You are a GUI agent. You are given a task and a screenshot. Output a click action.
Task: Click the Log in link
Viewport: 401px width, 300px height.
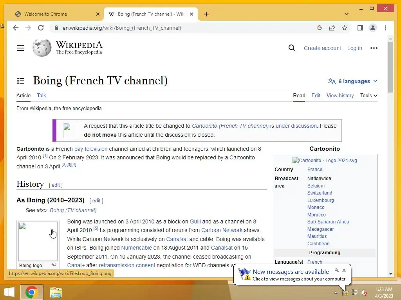(354, 48)
